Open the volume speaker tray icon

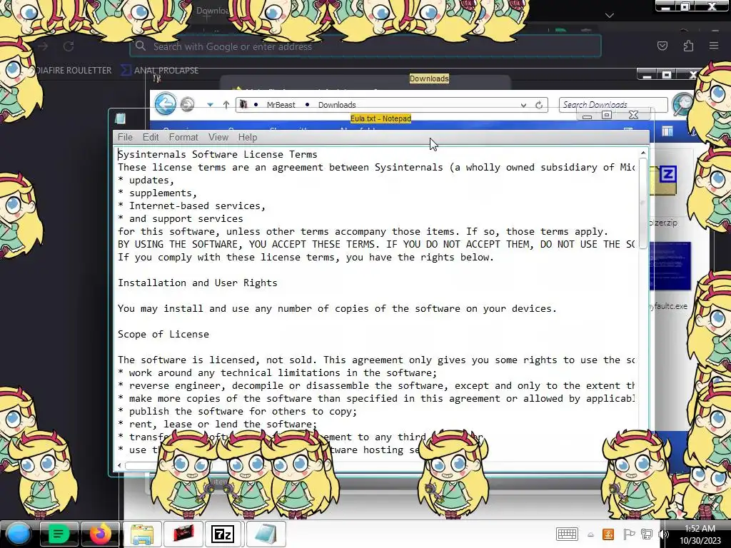663,534
